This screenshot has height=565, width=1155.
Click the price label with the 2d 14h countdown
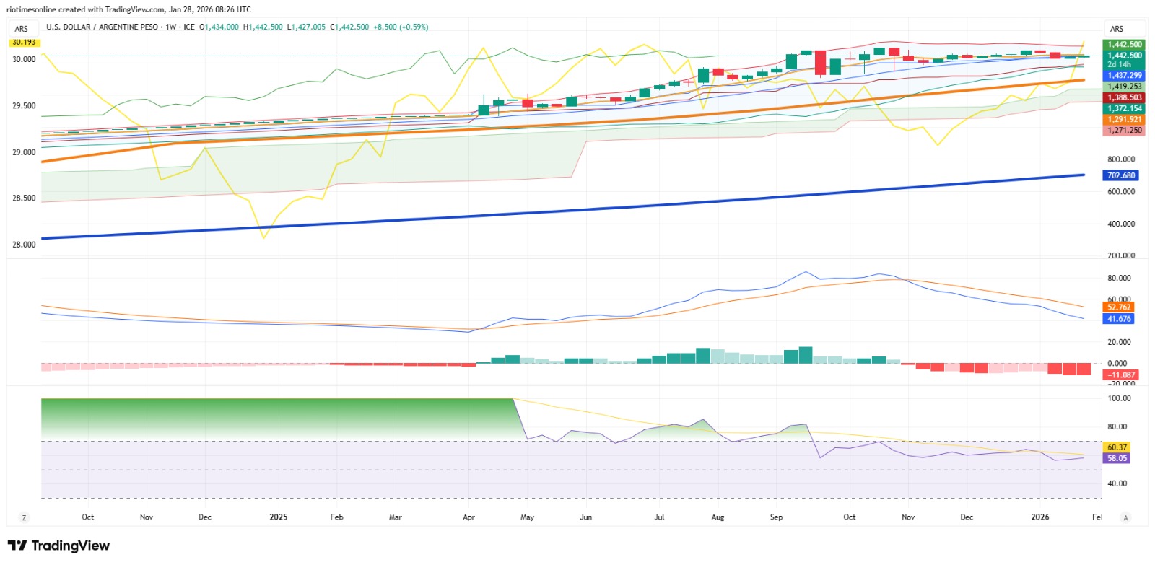point(1125,60)
